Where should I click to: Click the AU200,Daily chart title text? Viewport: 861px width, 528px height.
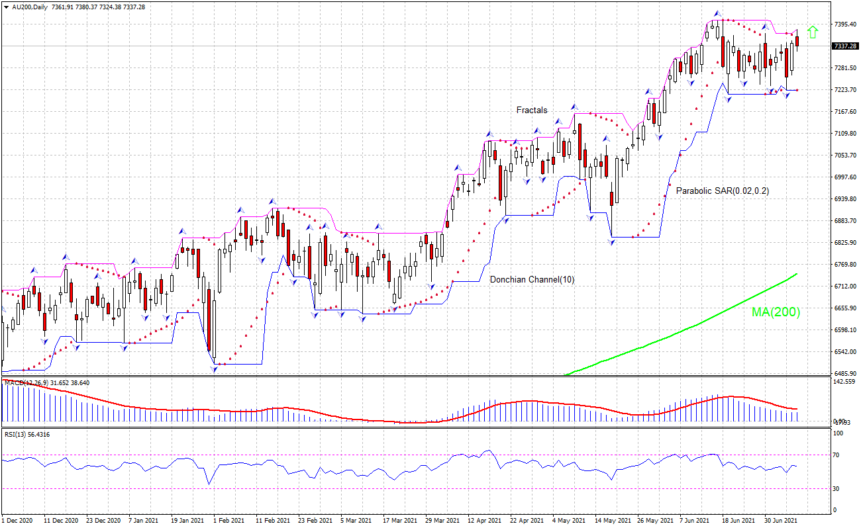(x=32, y=7)
